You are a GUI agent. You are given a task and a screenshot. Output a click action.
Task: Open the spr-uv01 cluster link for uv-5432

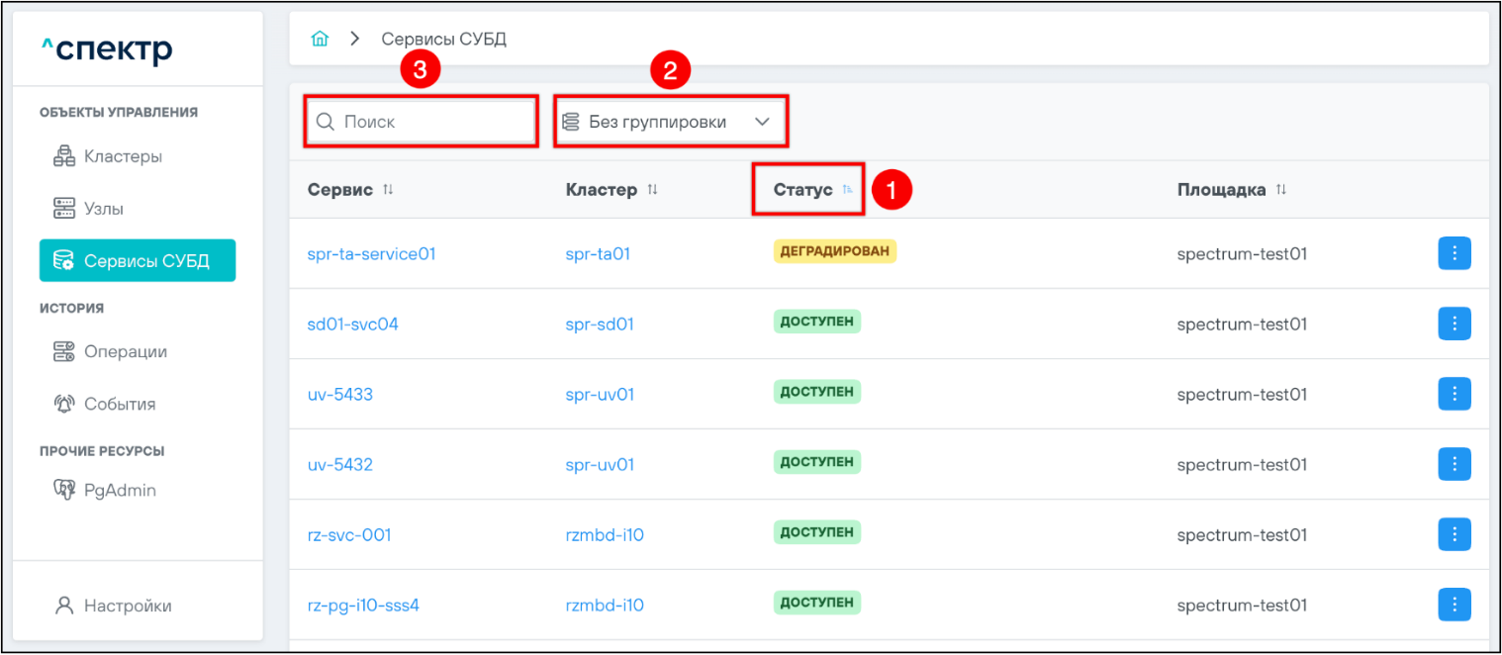(x=600, y=464)
